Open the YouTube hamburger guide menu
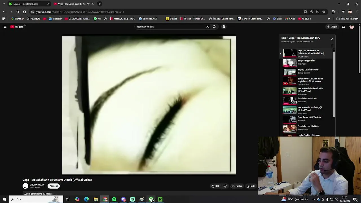The image size is (361, 203). 5,27
